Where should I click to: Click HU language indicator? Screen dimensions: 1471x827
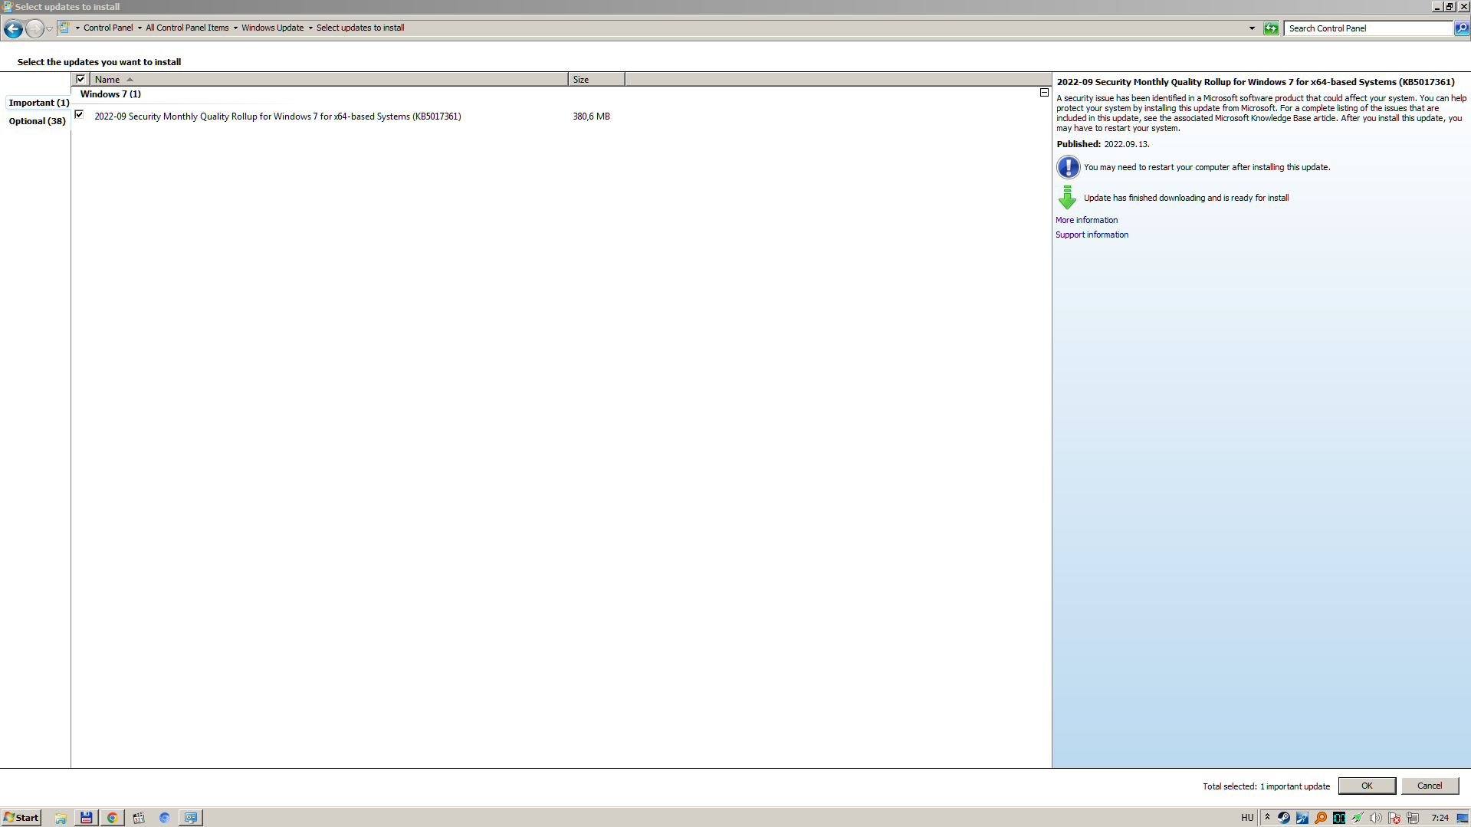pyautogui.click(x=1247, y=818)
